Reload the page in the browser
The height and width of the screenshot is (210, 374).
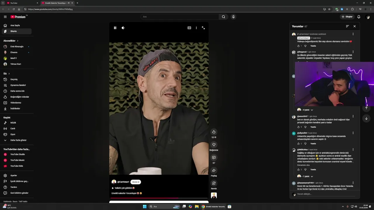pyautogui.click(x=13, y=9)
